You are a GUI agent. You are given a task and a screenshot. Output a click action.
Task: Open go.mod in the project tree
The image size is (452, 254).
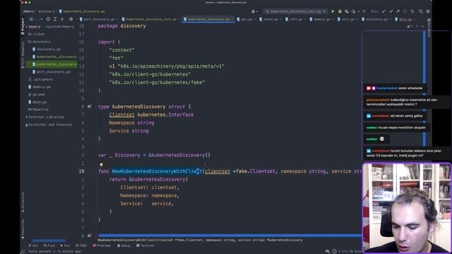click(36, 95)
